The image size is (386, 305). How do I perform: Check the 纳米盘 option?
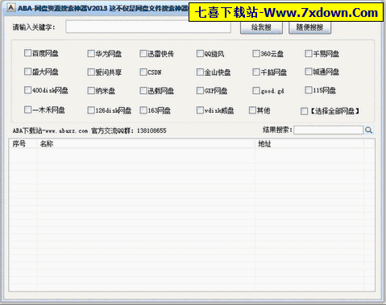91,90
